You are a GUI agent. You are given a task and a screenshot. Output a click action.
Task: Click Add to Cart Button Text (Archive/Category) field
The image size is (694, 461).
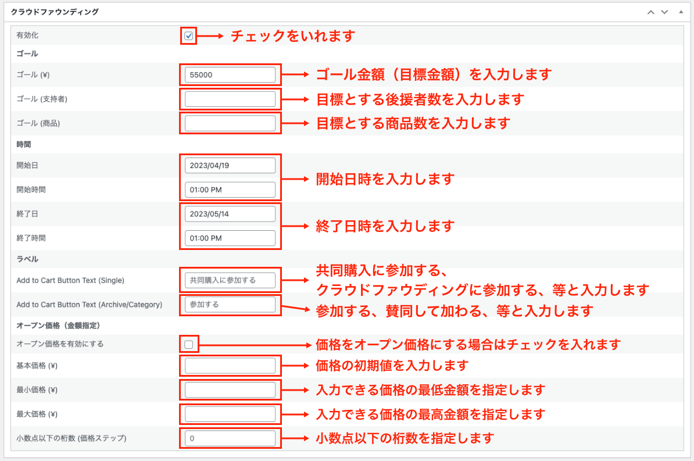[230, 304]
